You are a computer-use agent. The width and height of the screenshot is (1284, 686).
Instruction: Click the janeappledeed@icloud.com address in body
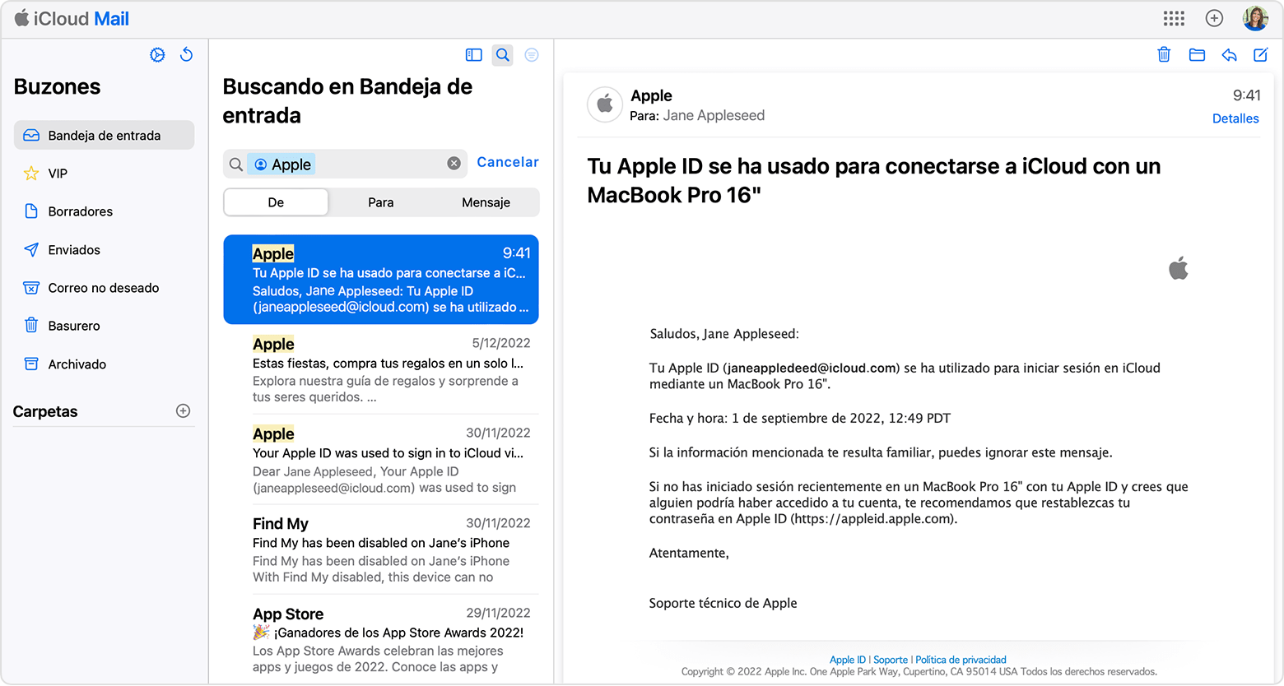(812, 368)
